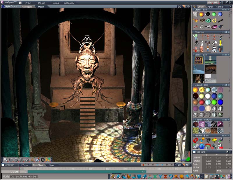Open the Settings tab
Screen dimensions: 233x180
220,7
